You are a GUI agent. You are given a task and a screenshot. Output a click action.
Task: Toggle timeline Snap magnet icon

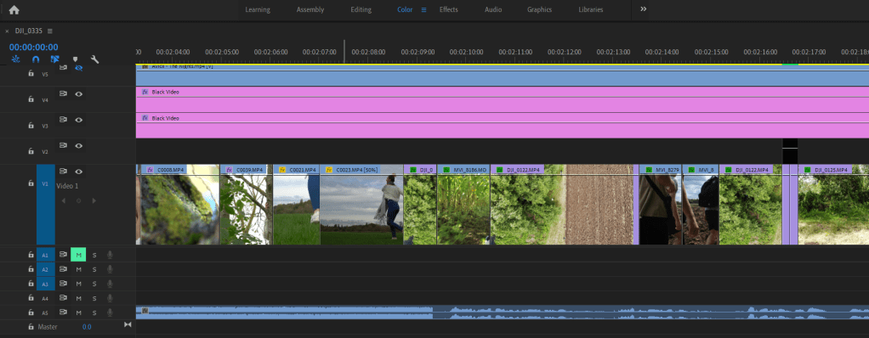pos(36,59)
